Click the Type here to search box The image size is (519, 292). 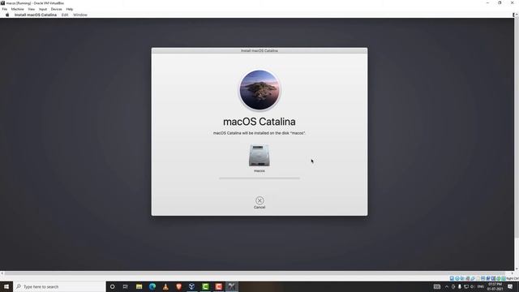pyautogui.click(x=59, y=286)
